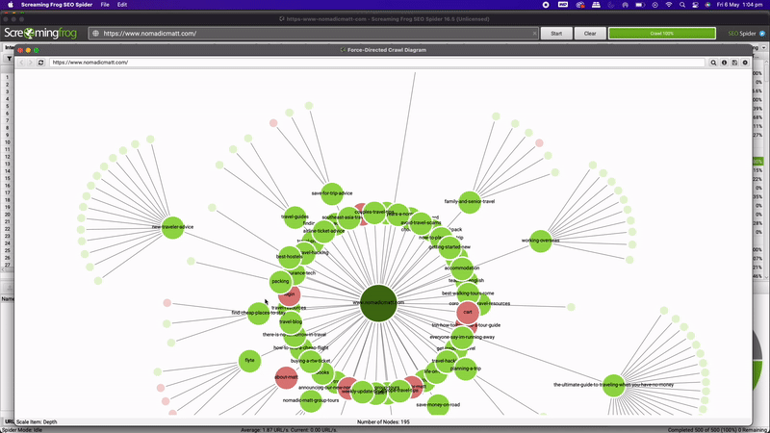This screenshot has width=770, height=433.
Task: Select the travel-blog node
Action: coord(291,322)
